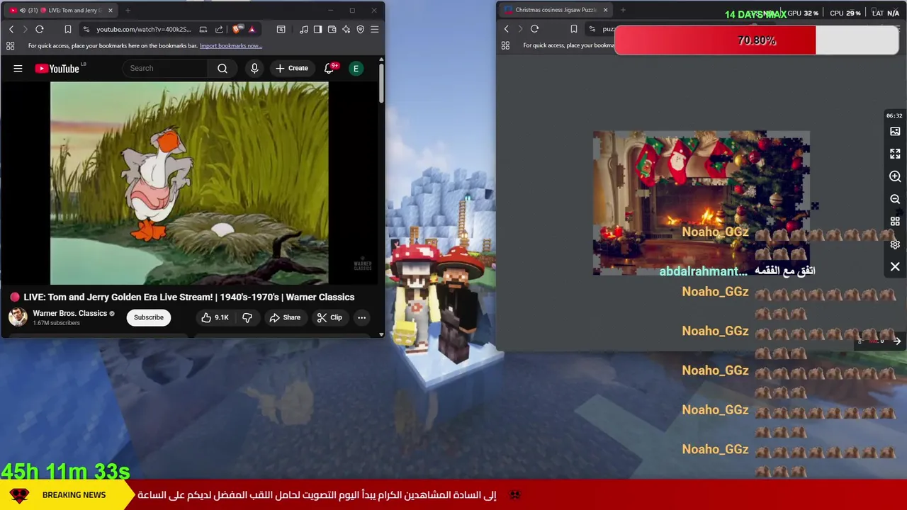This screenshot has height=510, width=907.
Task: Dislike the Tom and Jerry video
Action: (x=247, y=317)
